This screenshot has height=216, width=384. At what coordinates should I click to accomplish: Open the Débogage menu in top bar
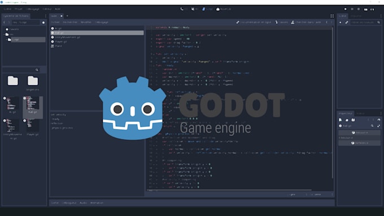33,9
